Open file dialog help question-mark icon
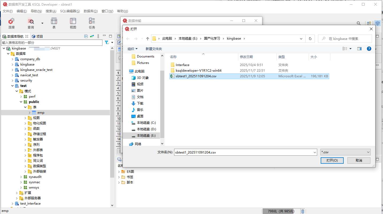Viewport: 383px width, 214px height. tap(369, 49)
